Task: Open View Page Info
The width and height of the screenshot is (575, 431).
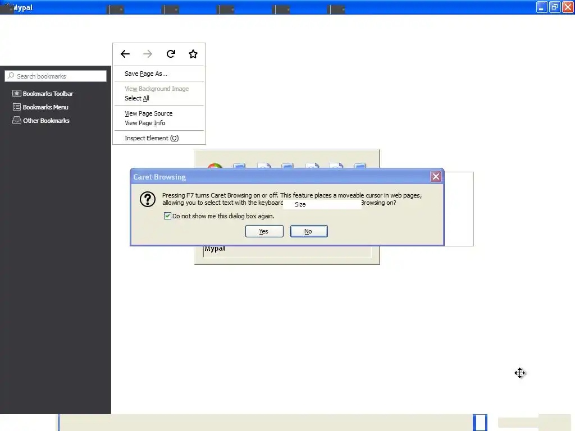Action: (x=159, y=123)
